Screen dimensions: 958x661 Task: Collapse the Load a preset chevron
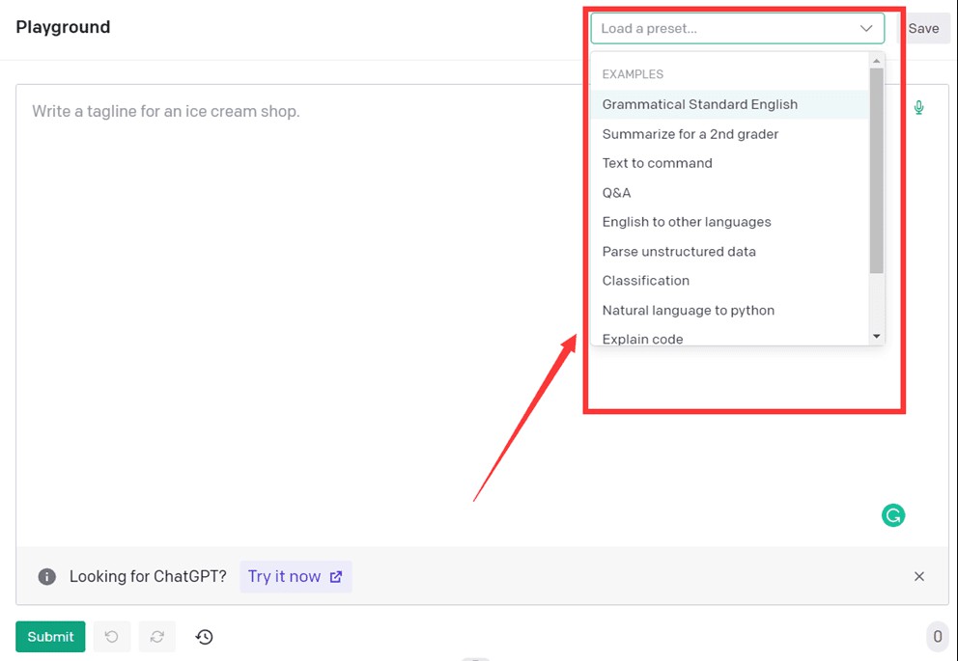tap(866, 29)
